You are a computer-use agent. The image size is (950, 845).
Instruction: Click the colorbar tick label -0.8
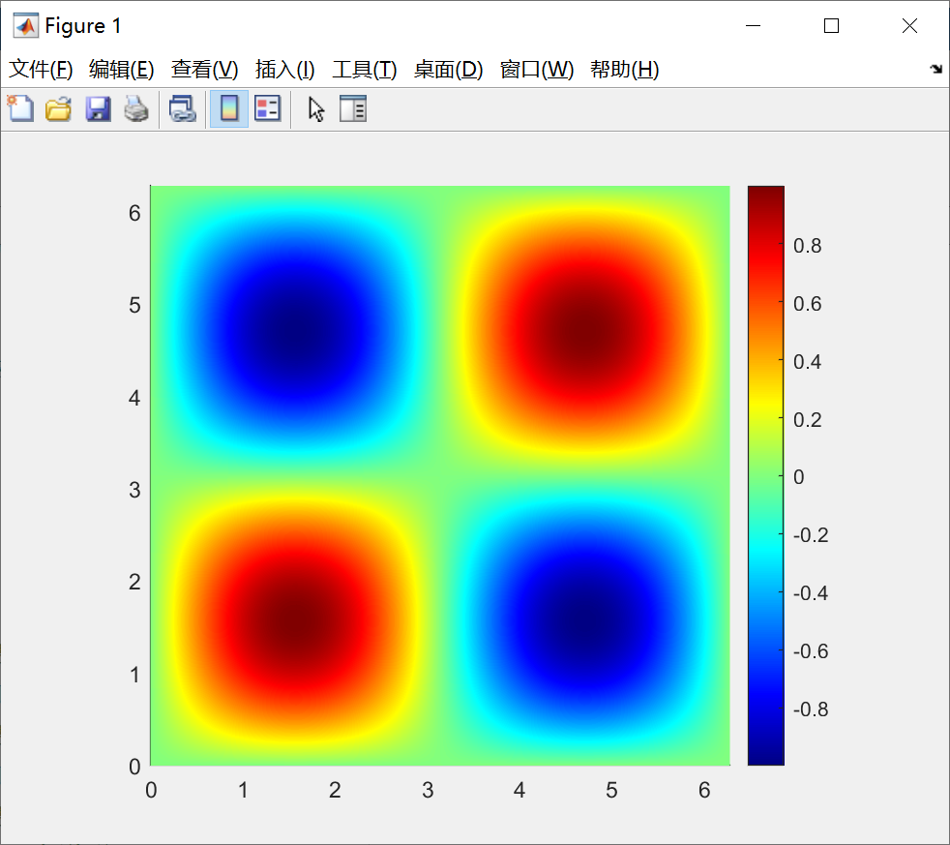click(811, 709)
